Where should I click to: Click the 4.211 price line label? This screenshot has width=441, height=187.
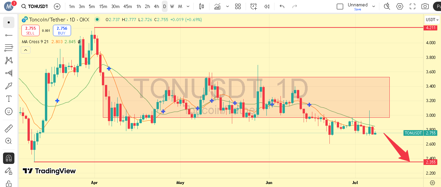pos(431,28)
